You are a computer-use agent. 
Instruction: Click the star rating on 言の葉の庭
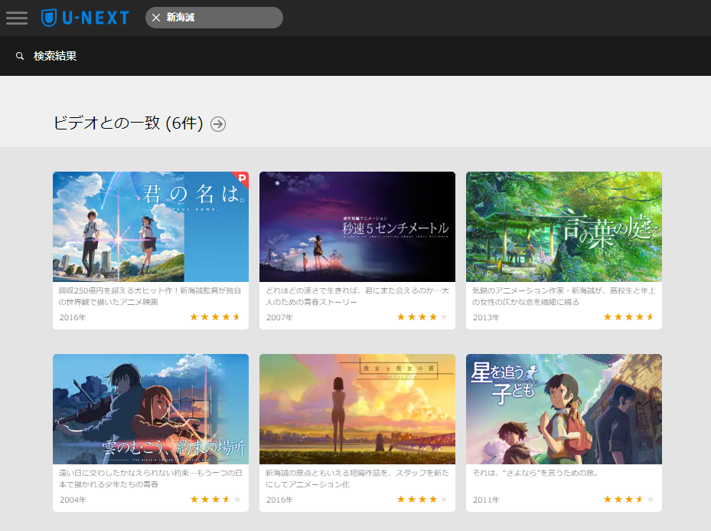629,316
